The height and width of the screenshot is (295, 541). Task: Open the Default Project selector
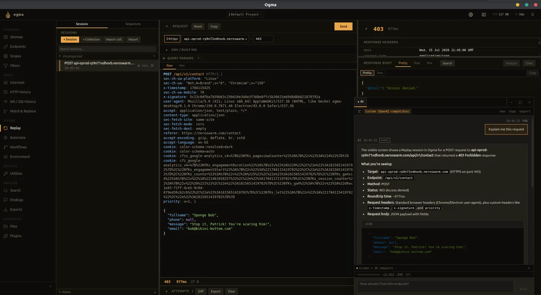coord(245,15)
